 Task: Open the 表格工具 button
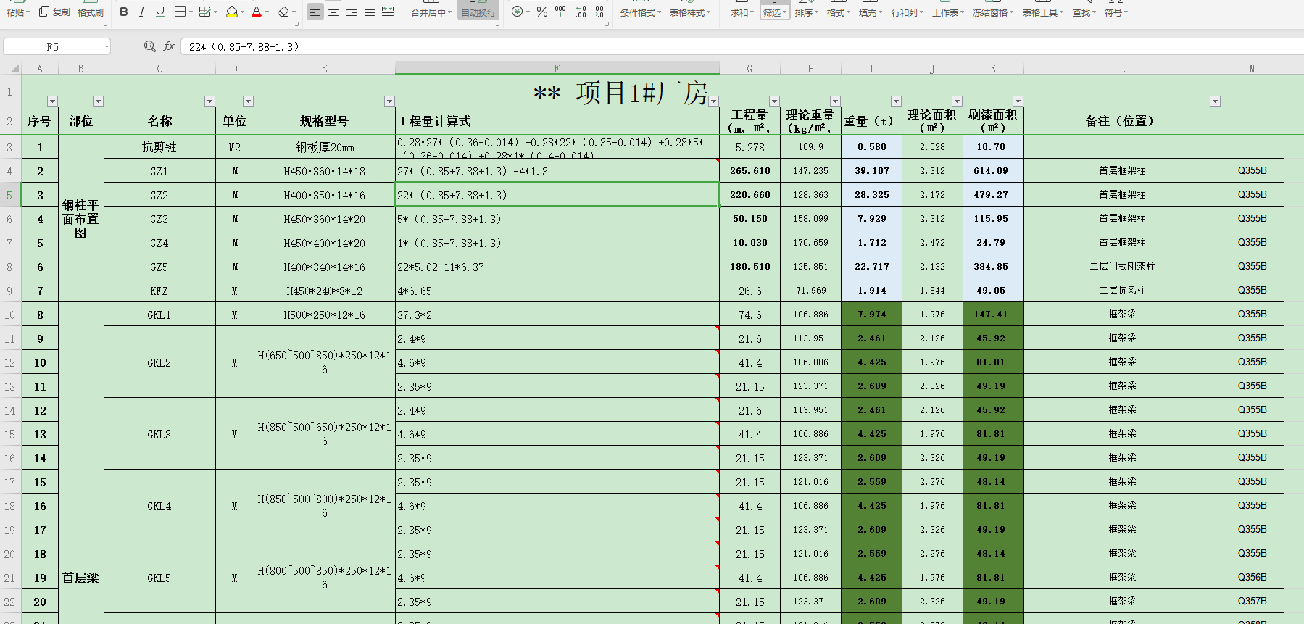pos(1042,13)
